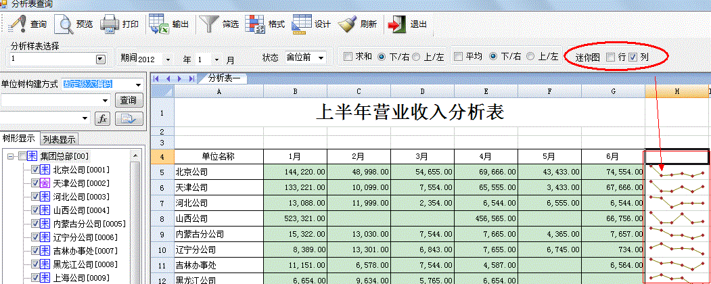Export with the 输出 icon
The height and width of the screenshot is (284, 711).
pyautogui.click(x=159, y=24)
